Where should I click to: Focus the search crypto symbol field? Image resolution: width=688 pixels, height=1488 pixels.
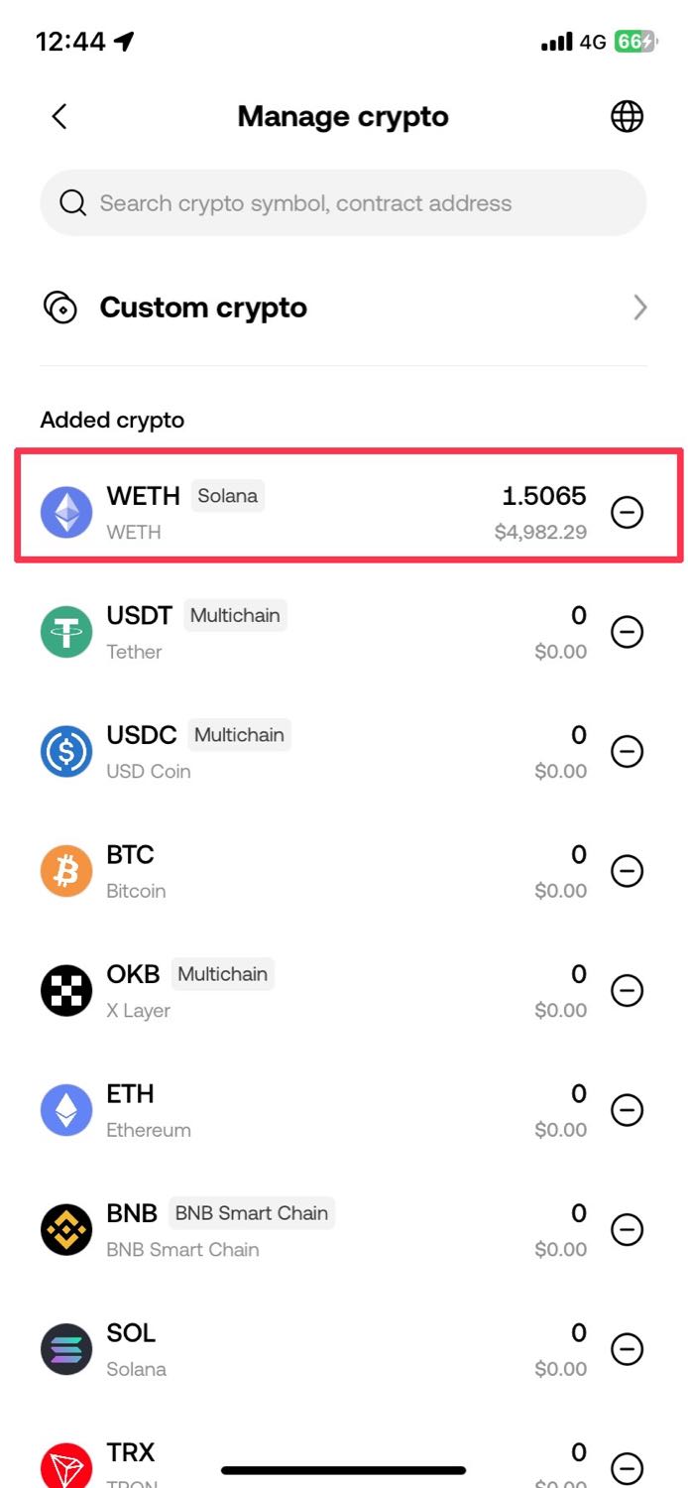[x=344, y=203]
